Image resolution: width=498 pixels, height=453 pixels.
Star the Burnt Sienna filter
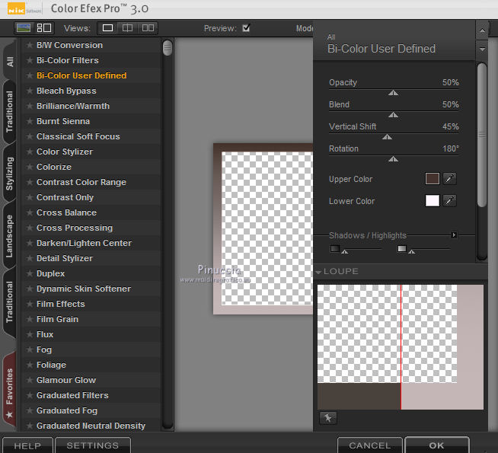coord(30,121)
